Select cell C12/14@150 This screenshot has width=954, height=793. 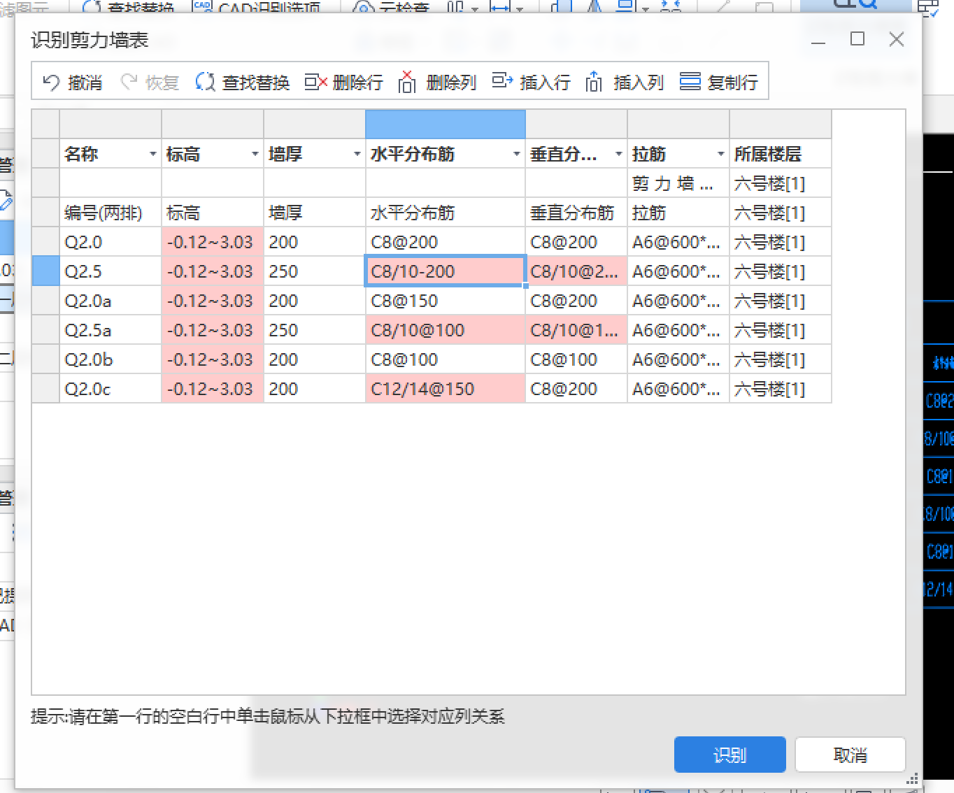pos(446,389)
